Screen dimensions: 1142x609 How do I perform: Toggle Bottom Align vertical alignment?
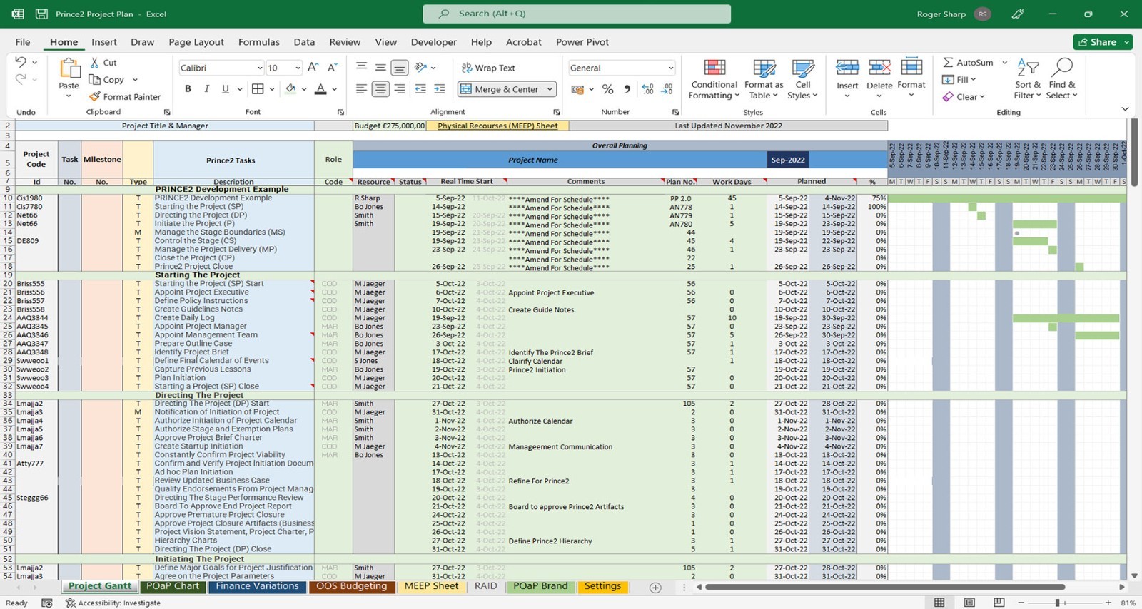[x=400, y=68]
